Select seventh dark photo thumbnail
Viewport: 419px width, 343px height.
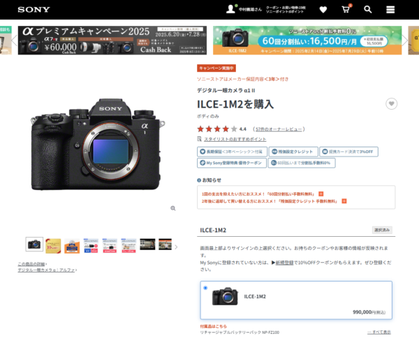click(x=147, y=245)
